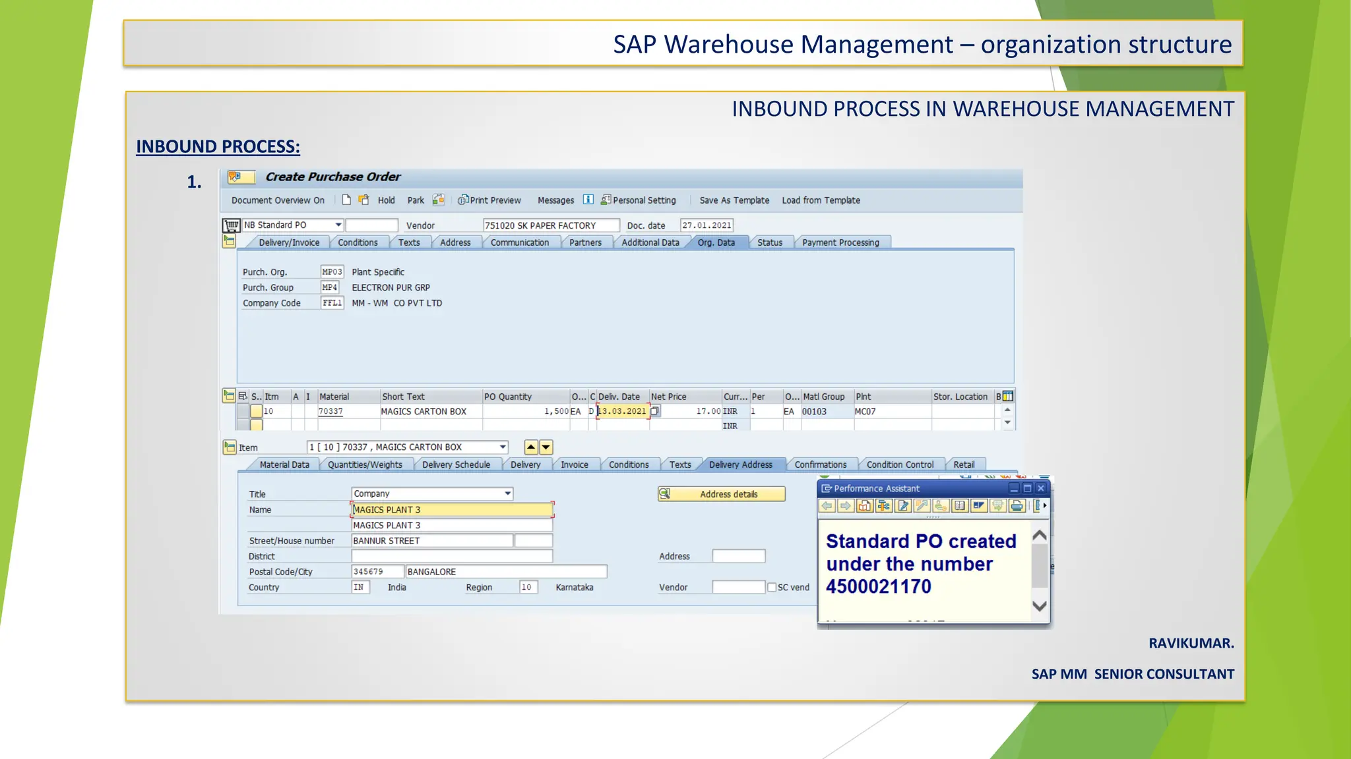Select row 10 using its row selector box
Image resolution: width=1351 pixels, height=759 pixels.
pos(256,411)
